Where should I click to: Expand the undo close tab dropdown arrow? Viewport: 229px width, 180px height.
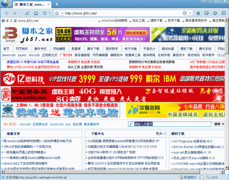50,13
